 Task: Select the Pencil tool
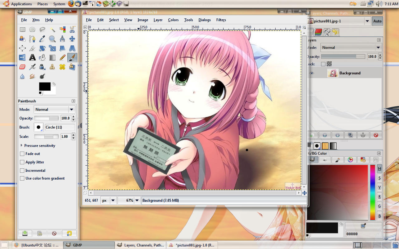pyautogui.click(x=62, y=58)
